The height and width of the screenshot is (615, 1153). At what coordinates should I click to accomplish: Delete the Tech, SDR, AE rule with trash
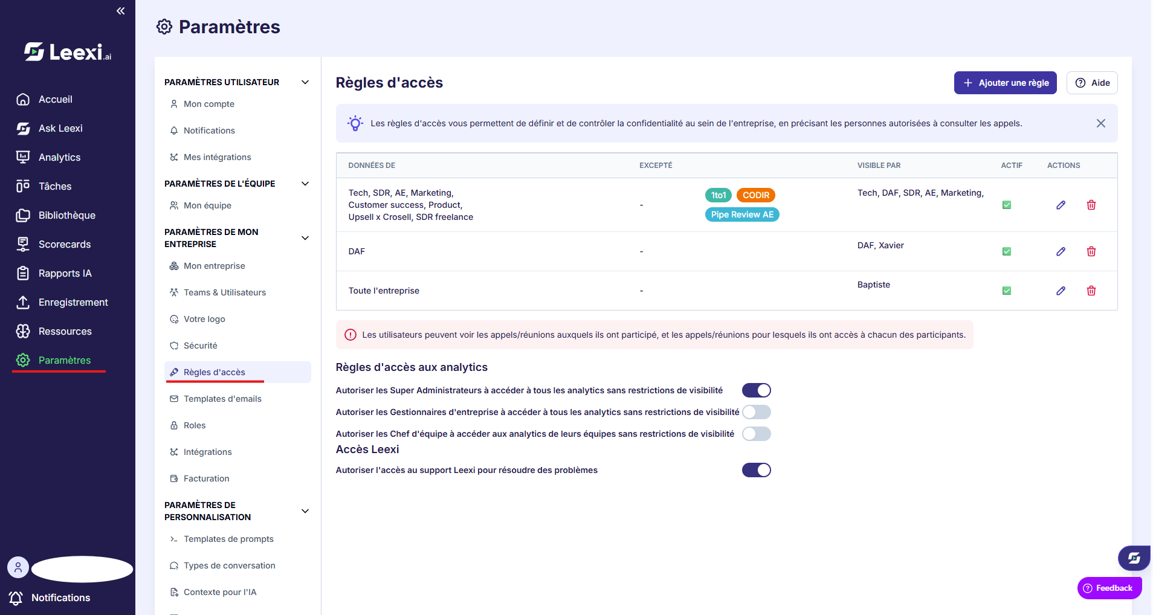tap(1091, 205)
